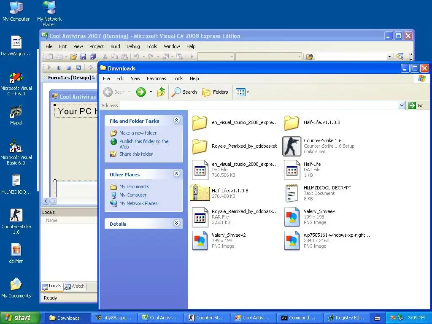Image resolution: width=432 pixels, height=324 pixels.
Task: Select the Counter-Strike 1.6 Setup file
Action: coord(319,146)
